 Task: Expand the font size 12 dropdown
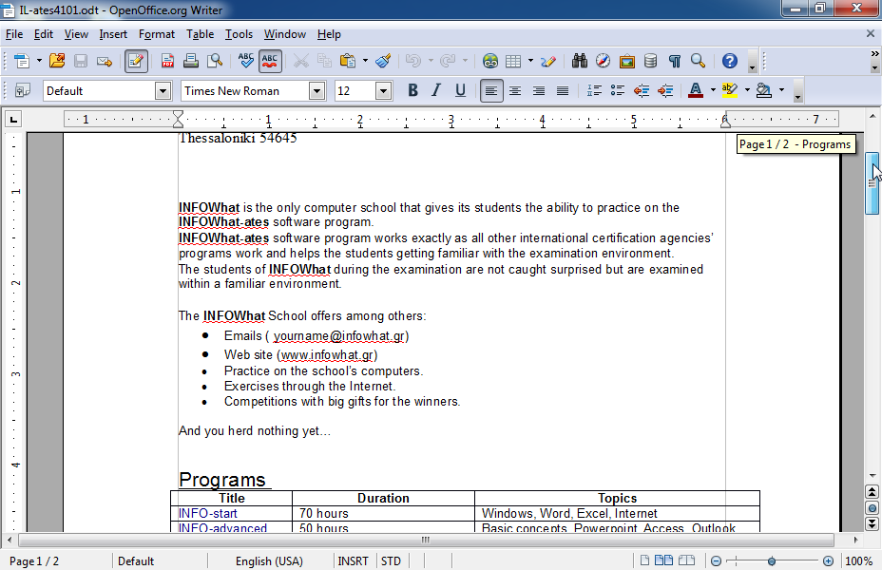(x=383, y=90)
